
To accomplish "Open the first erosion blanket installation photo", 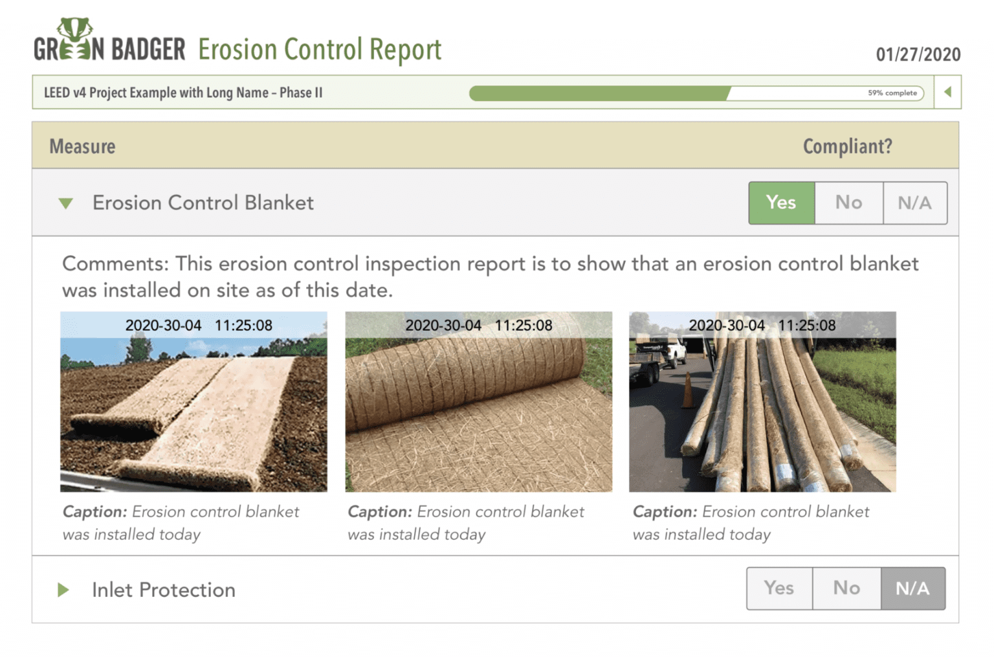I will pyautogui.click(x=193, y=401).
